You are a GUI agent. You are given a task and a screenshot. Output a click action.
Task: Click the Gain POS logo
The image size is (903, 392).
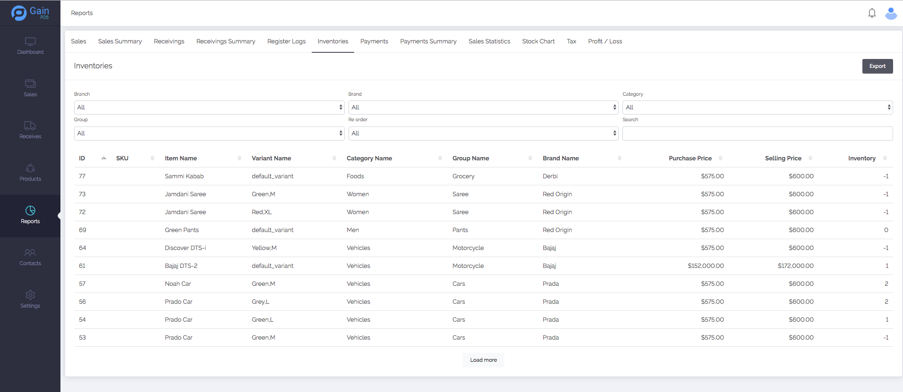[x=30, y=13]
